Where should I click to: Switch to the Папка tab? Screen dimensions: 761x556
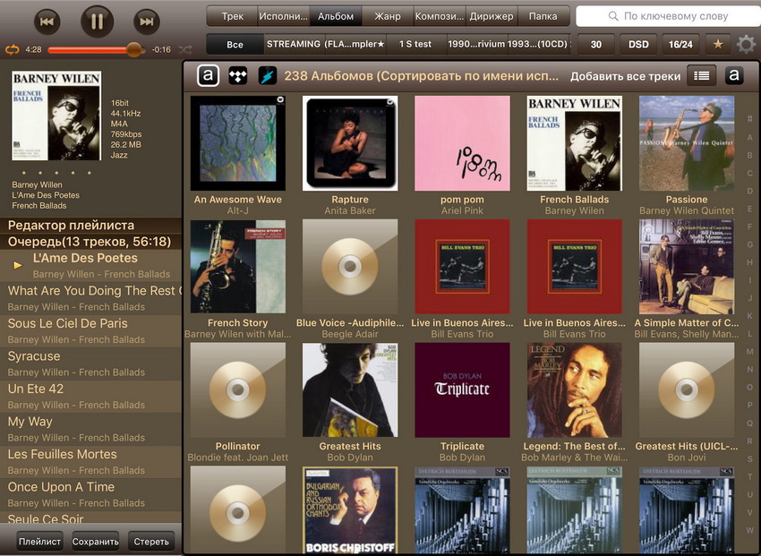(x=543, y=16)
